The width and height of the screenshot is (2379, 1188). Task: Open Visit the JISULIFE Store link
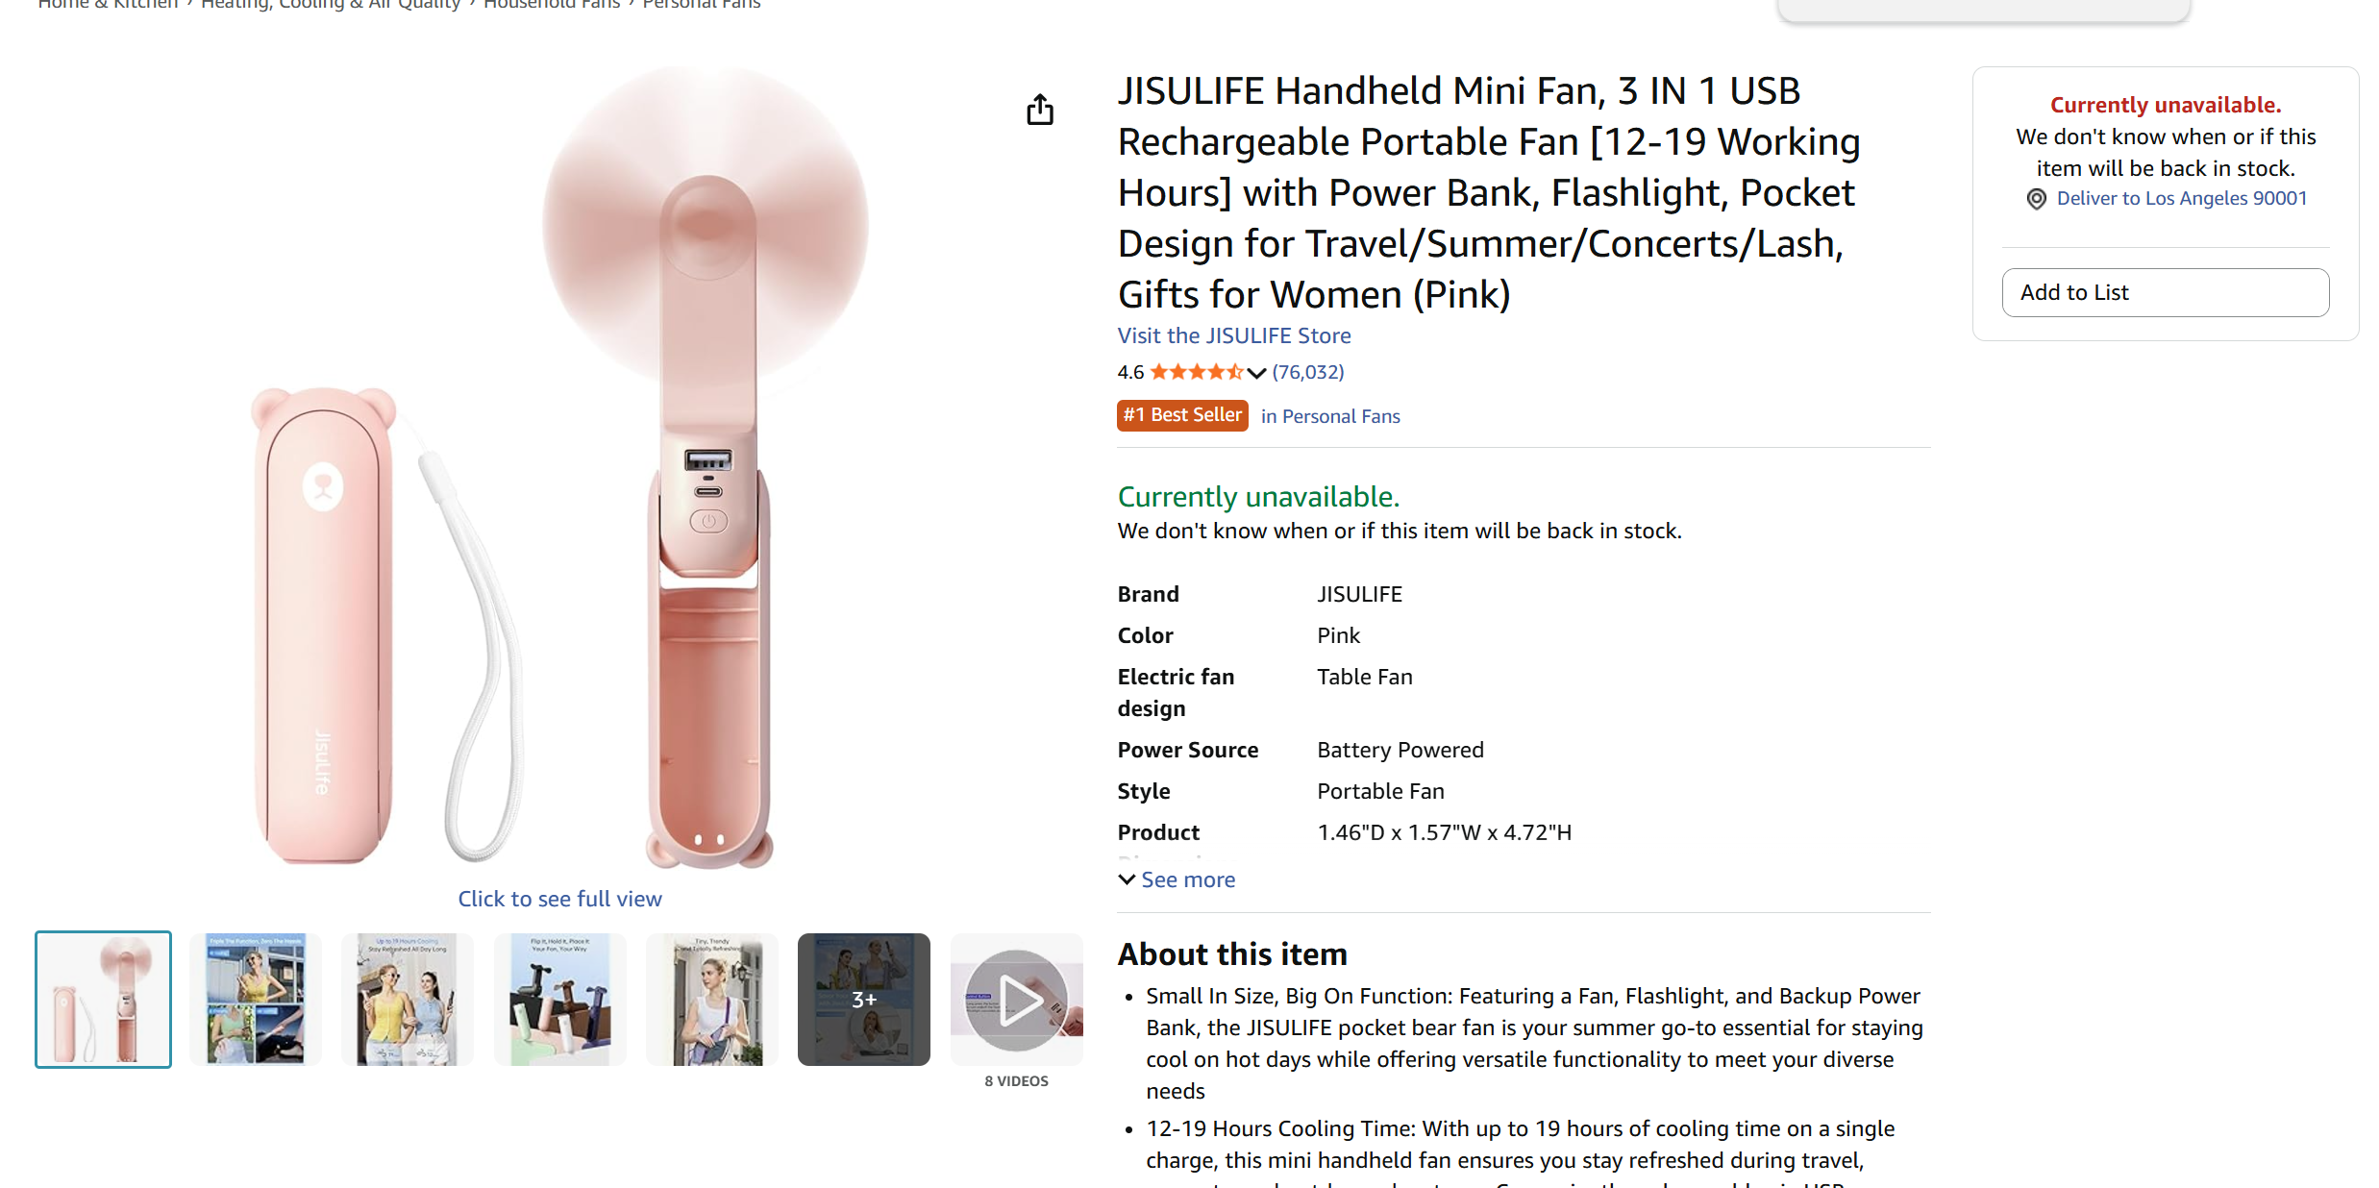(1233, 335)
